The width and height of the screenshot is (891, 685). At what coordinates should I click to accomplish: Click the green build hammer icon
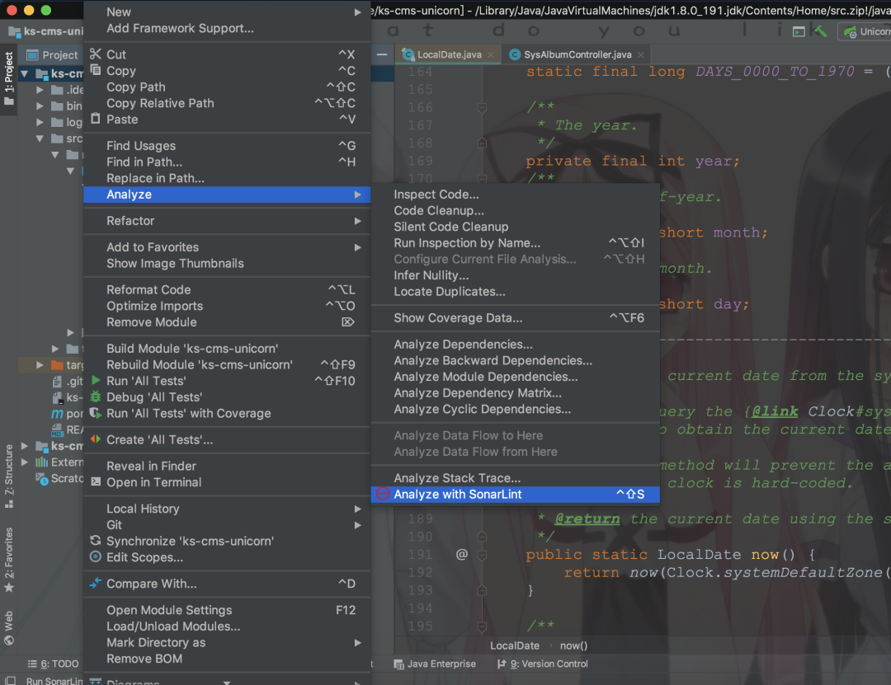(820, 31)
